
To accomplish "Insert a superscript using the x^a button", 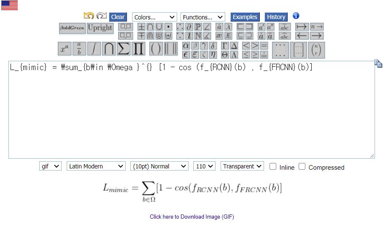I will click(65, 49).
